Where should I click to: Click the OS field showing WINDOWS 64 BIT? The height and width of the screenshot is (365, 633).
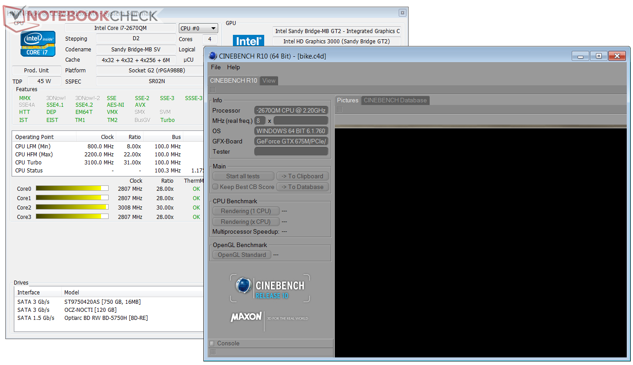[x=291, y=131]
